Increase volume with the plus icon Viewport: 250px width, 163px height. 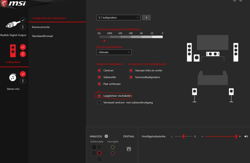[240, 136]
